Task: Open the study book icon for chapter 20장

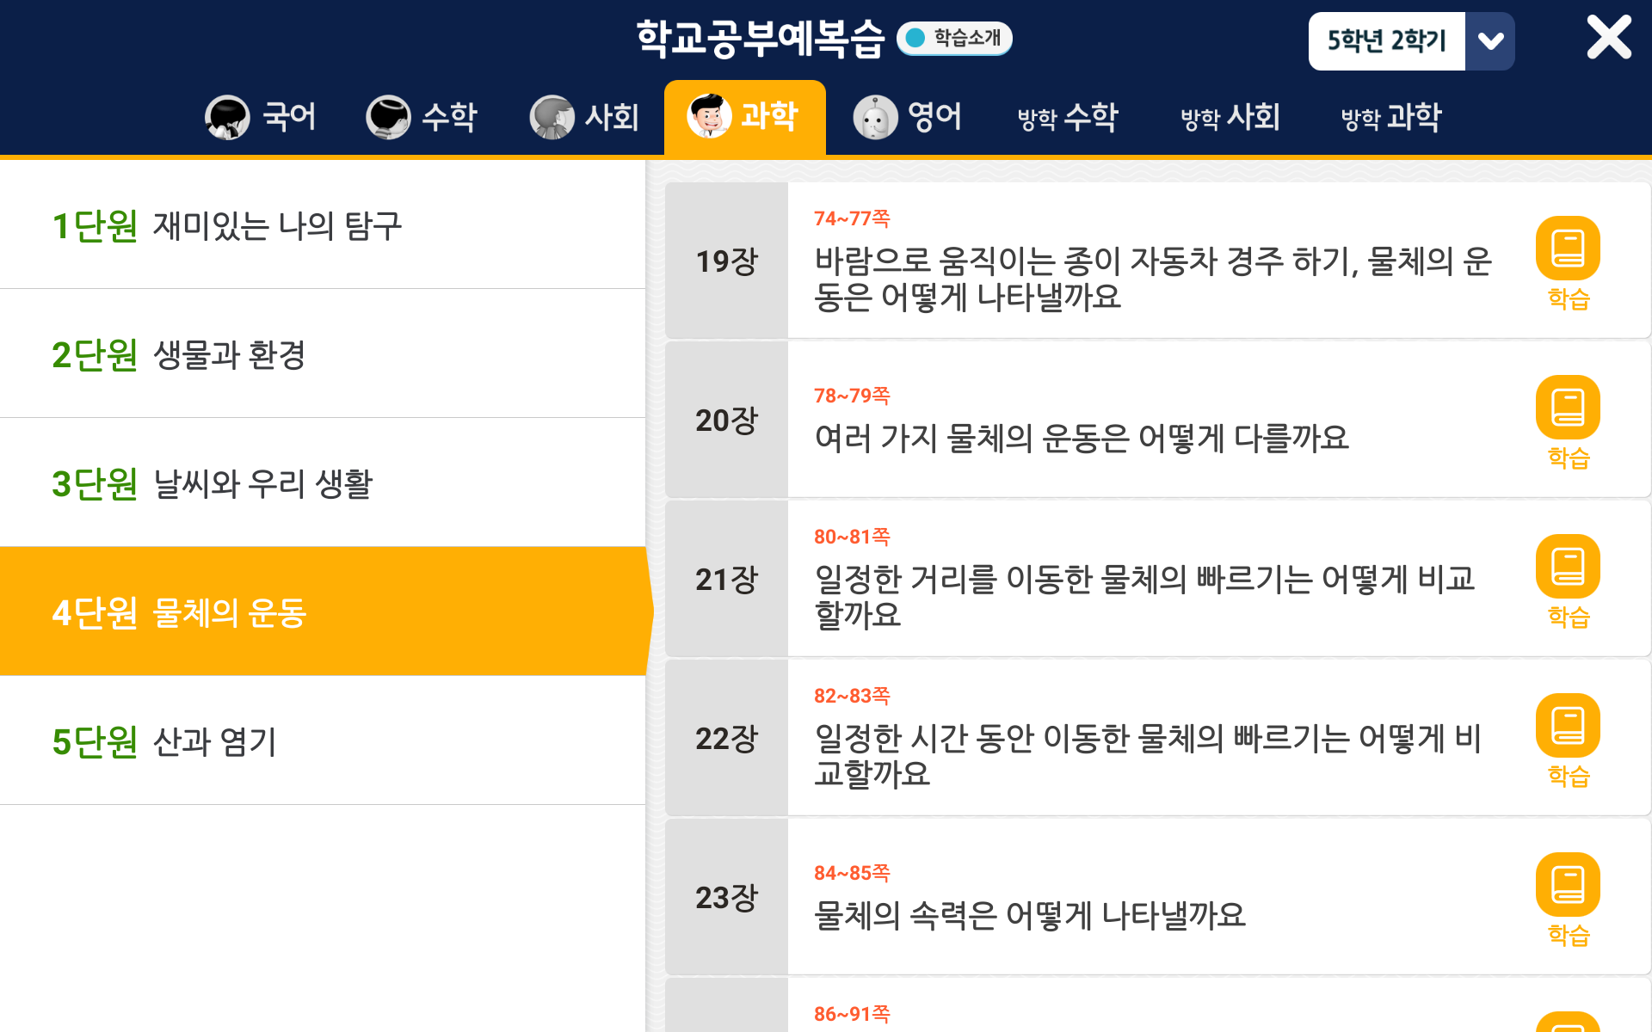Action: [1568, 408]
